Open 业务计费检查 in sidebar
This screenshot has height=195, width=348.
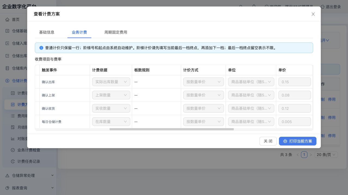click(29, 150)
